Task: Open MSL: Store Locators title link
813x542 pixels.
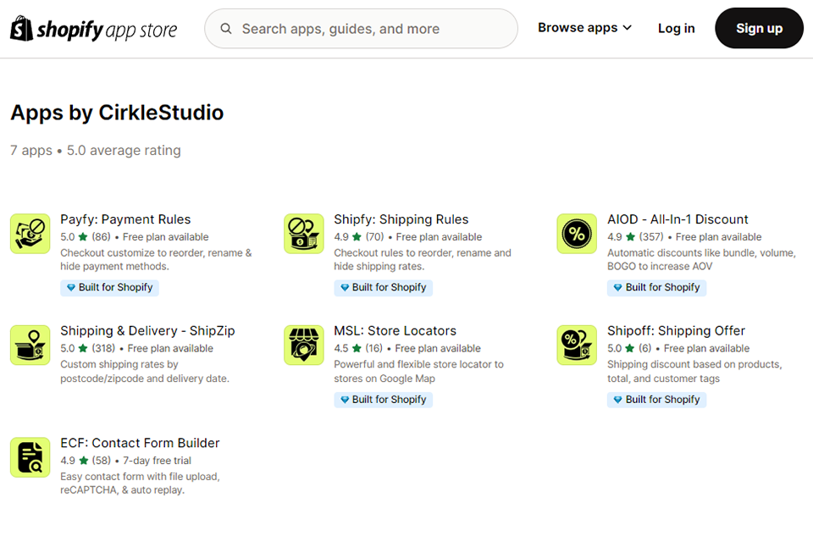Action: click(395, 331)
